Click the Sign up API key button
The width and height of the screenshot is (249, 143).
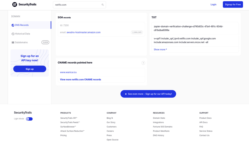click(30, 69)
